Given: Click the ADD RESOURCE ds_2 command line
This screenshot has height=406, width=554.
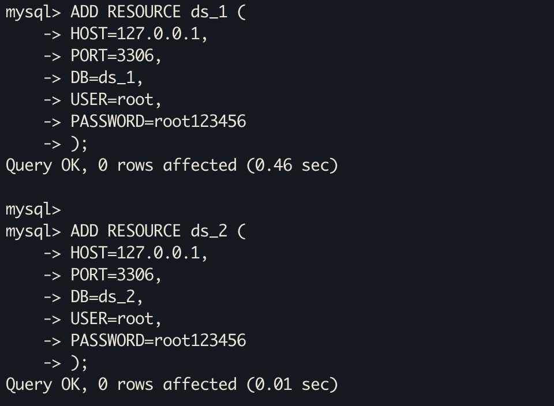Looking at the screenshot, I should 126,231.
